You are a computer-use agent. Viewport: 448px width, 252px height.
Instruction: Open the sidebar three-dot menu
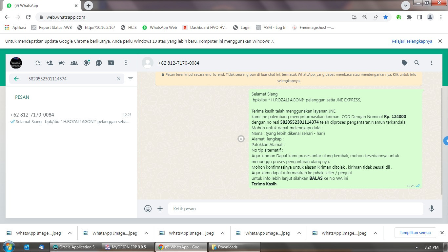126,63
